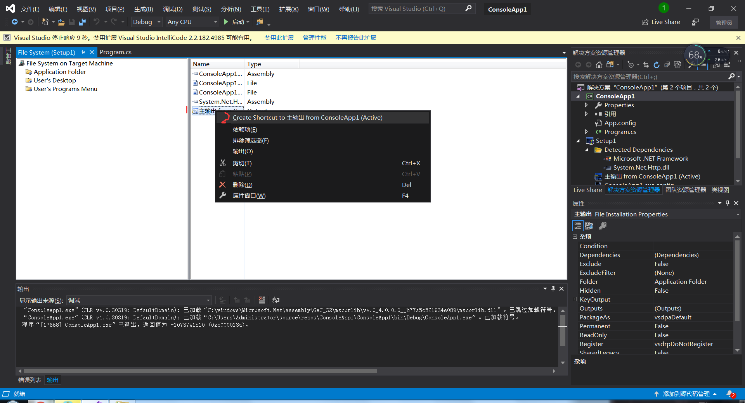Click the Open File folder icon
This screenshot has width=745, height=403.
(x=61, y=22)
